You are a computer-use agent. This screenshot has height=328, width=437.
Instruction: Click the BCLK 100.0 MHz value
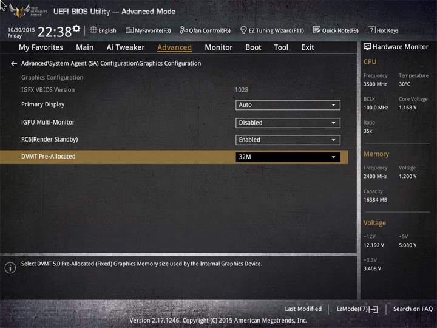pyautogui.click(x=376, y=108)
